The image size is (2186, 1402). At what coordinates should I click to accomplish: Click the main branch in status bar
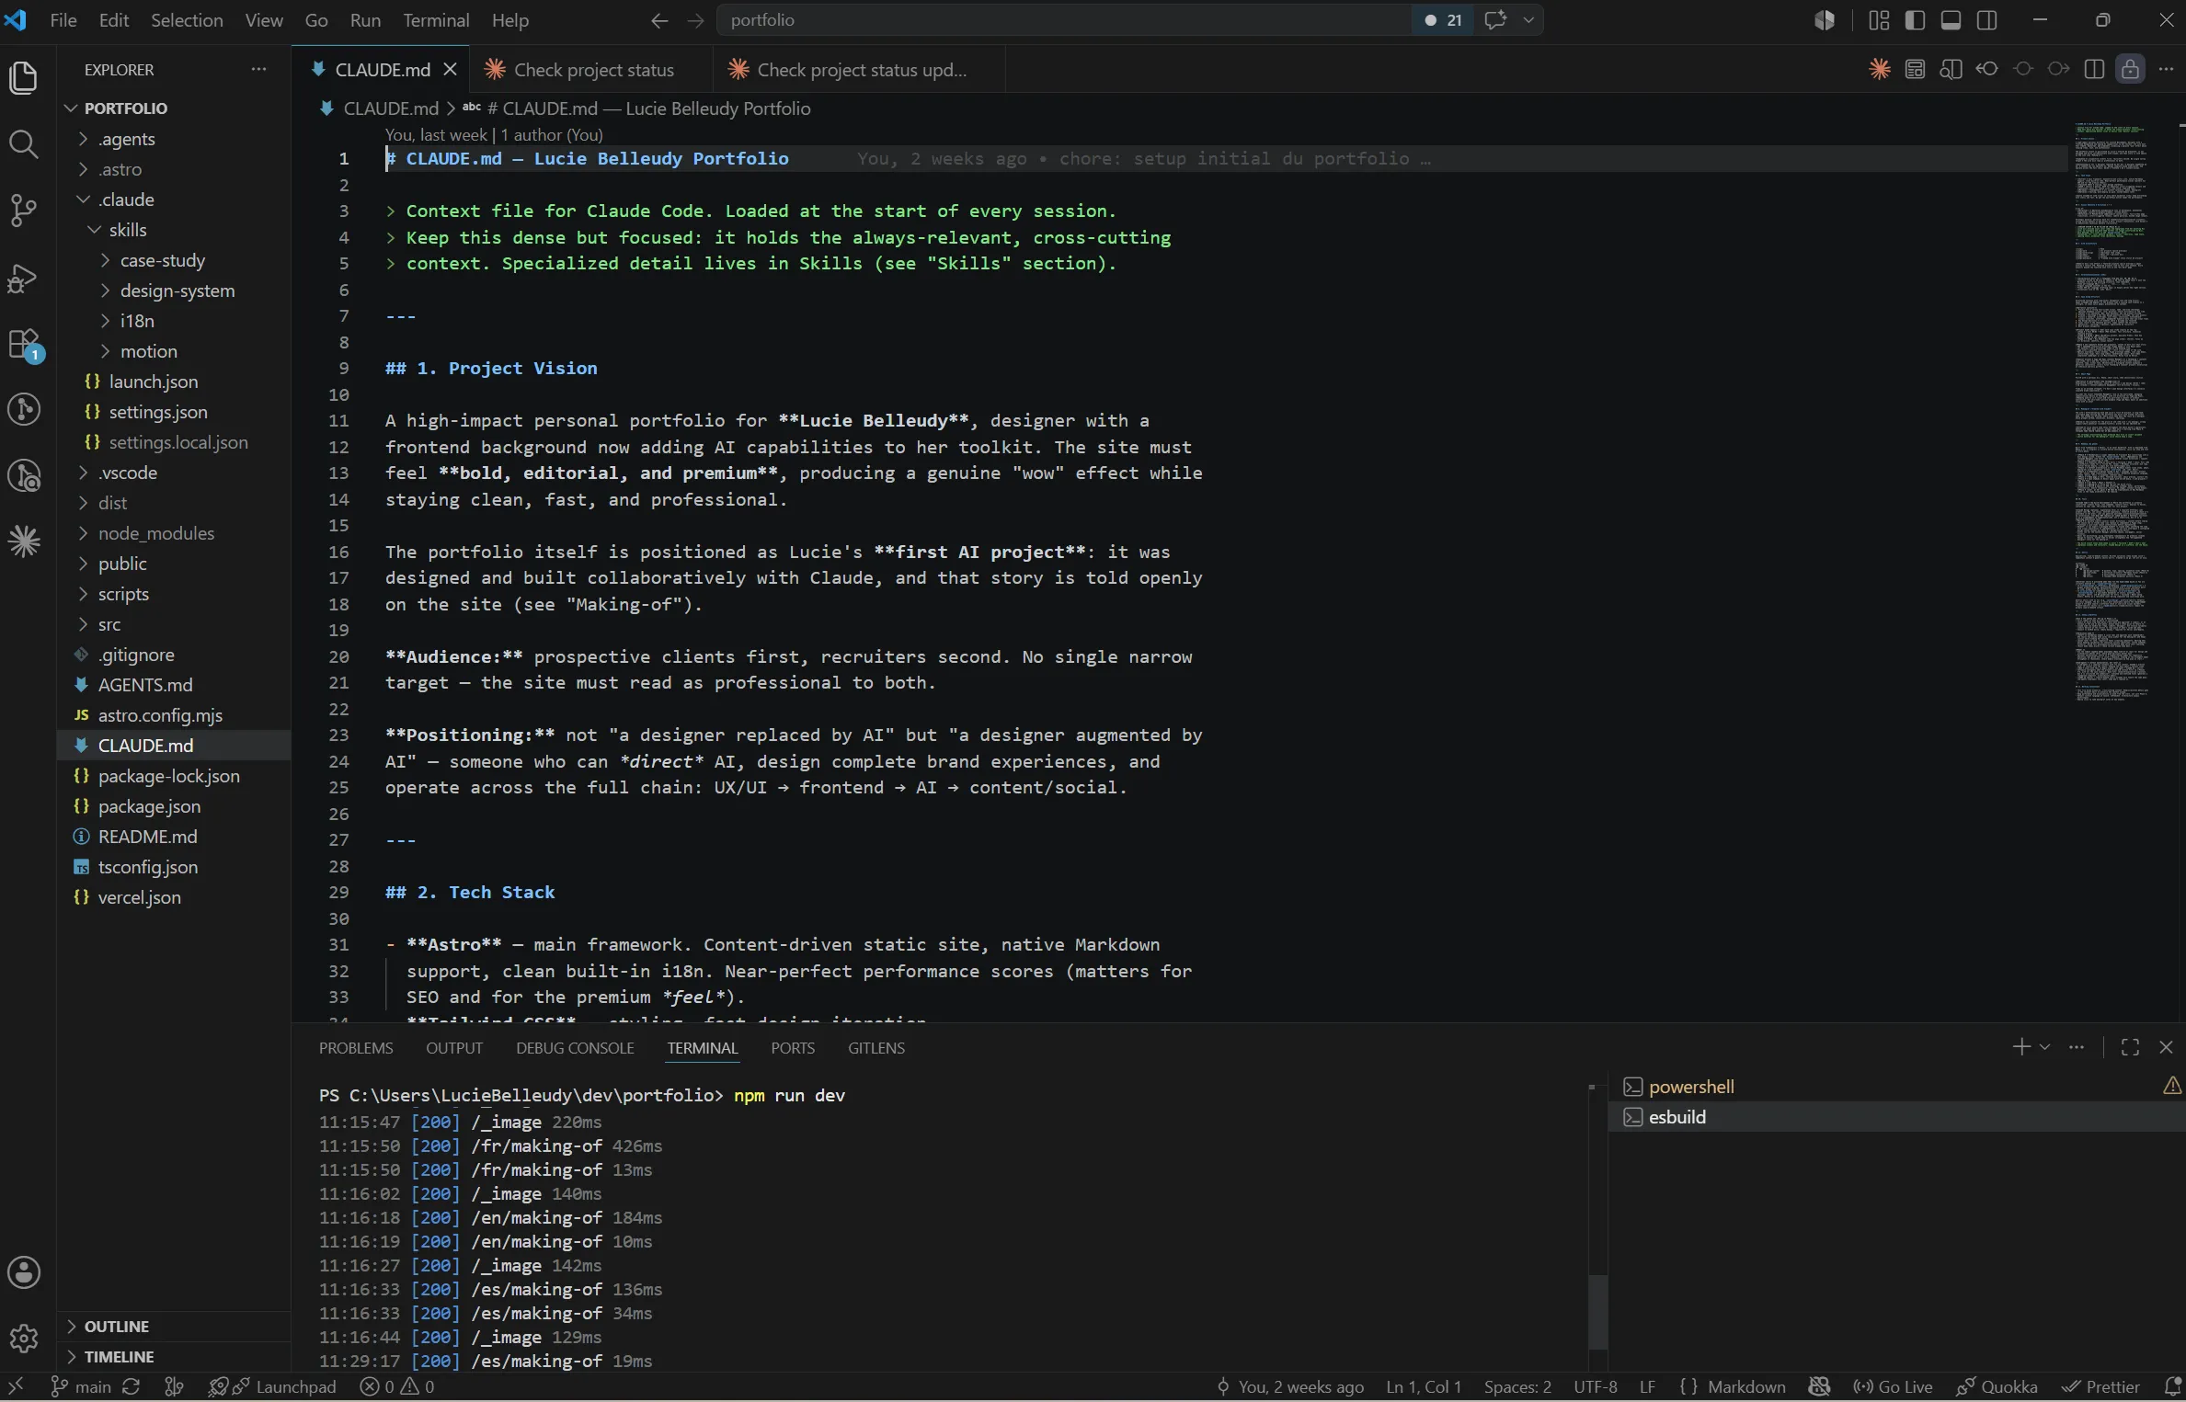[82, 1386]
